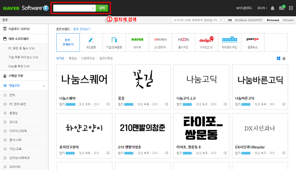Sort fonts by 인기순

[60, 58]
